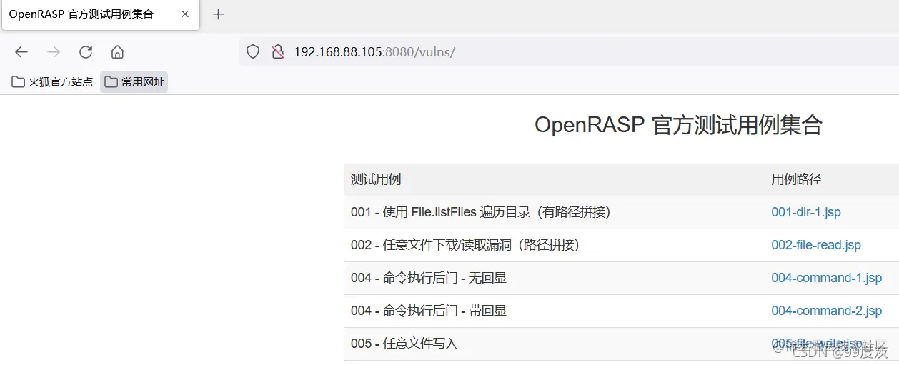Click the page heading OpenRASP 官方测试用例集合
Image resolution: width=899 pixels, height=365 pixels.
pos(678,125)
